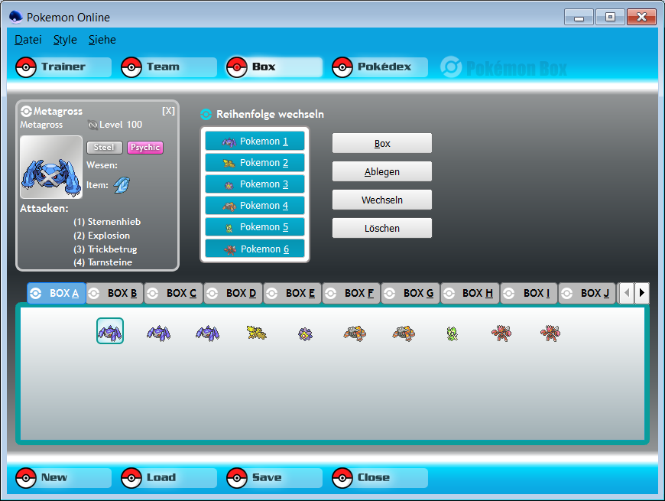
Task: Select the purple Starmie sprite in the box
Action: [x=305, y=333]
